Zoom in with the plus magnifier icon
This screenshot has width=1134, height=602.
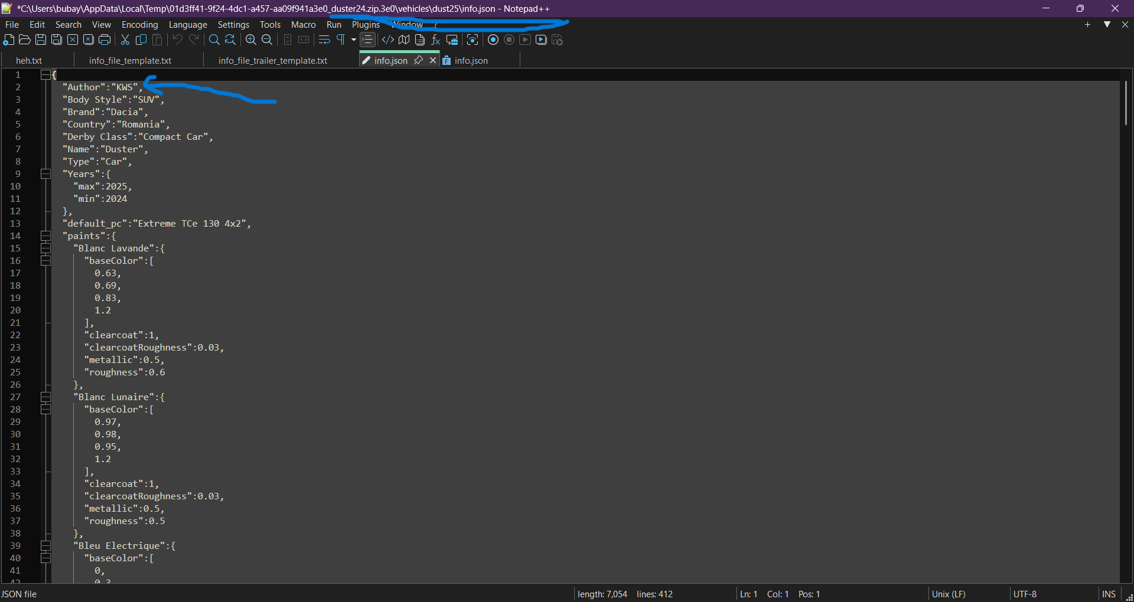pos(251,40)
